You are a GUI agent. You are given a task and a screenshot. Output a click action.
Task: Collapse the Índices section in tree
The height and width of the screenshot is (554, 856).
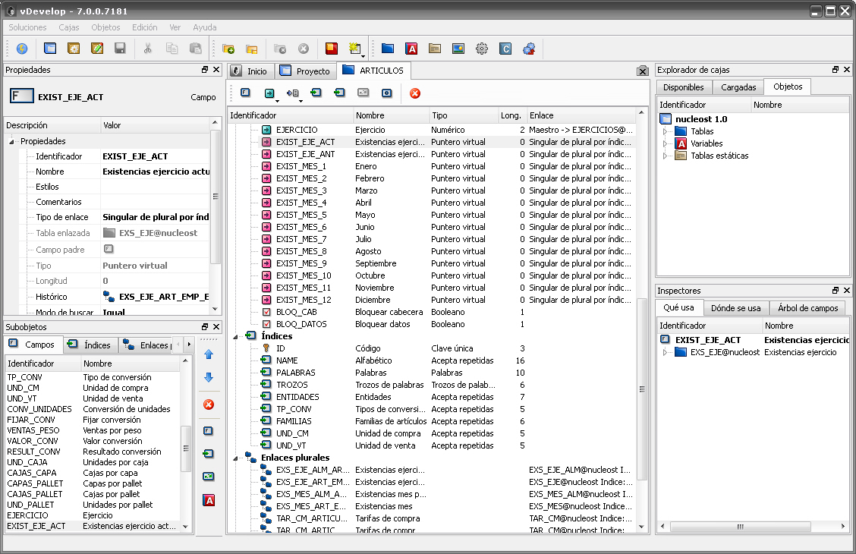click(x=236, y=336)
